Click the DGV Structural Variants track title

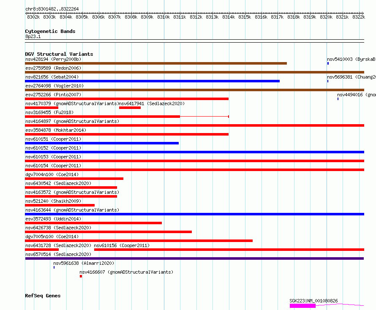pos(59,54)
